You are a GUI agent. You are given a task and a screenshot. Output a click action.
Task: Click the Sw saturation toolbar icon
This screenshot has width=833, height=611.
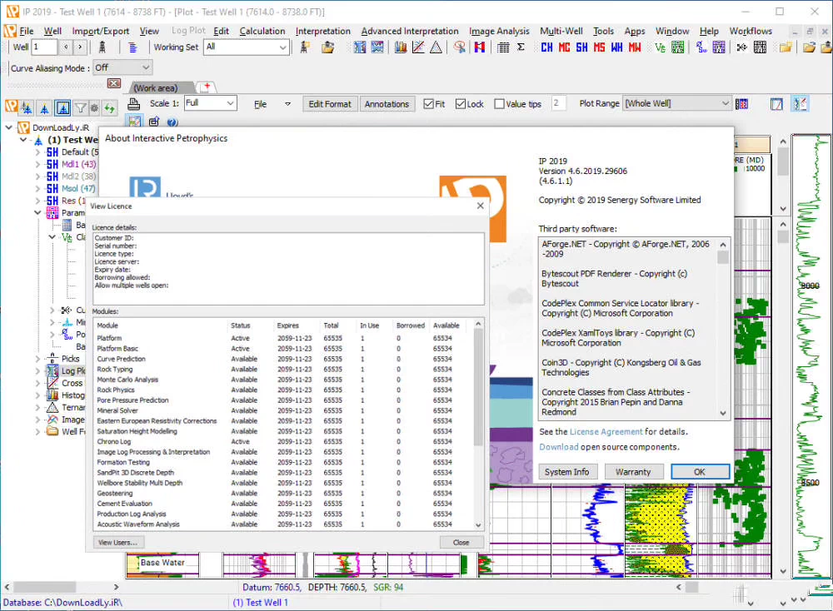coord(701,47)
